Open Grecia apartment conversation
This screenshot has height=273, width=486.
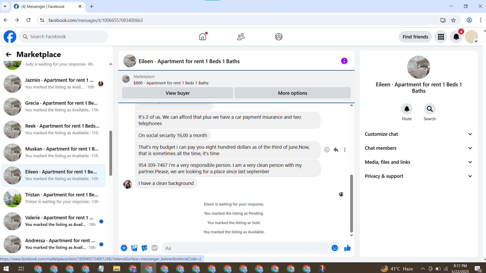click(54, 106)
